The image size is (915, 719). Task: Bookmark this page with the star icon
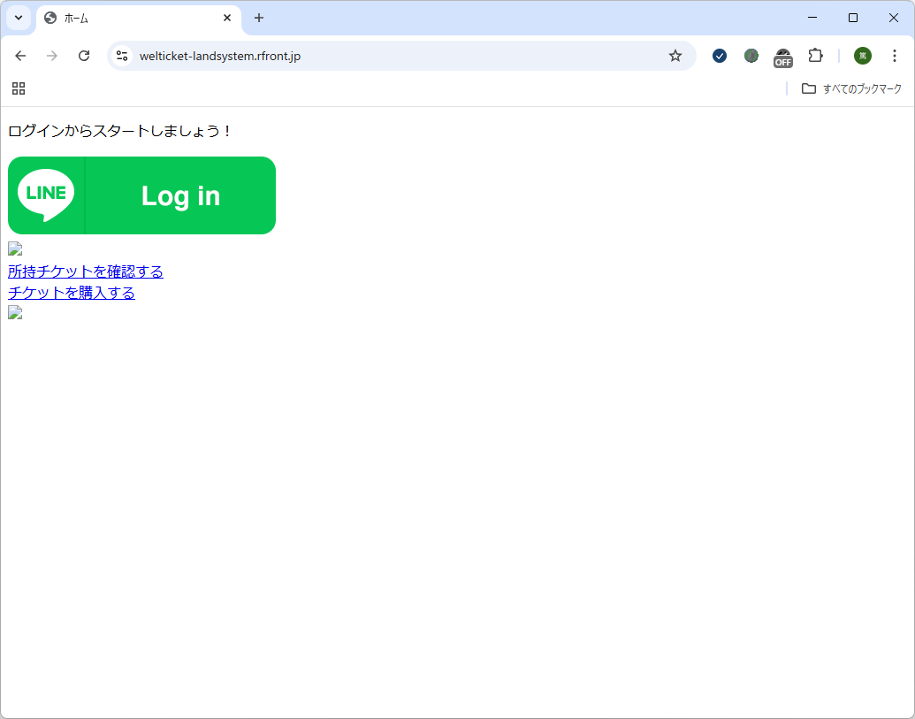(x=675, y=56)
